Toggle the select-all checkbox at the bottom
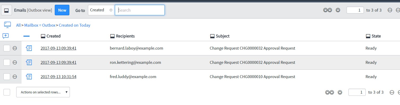The image size is (400, 105). click(7, 92)
